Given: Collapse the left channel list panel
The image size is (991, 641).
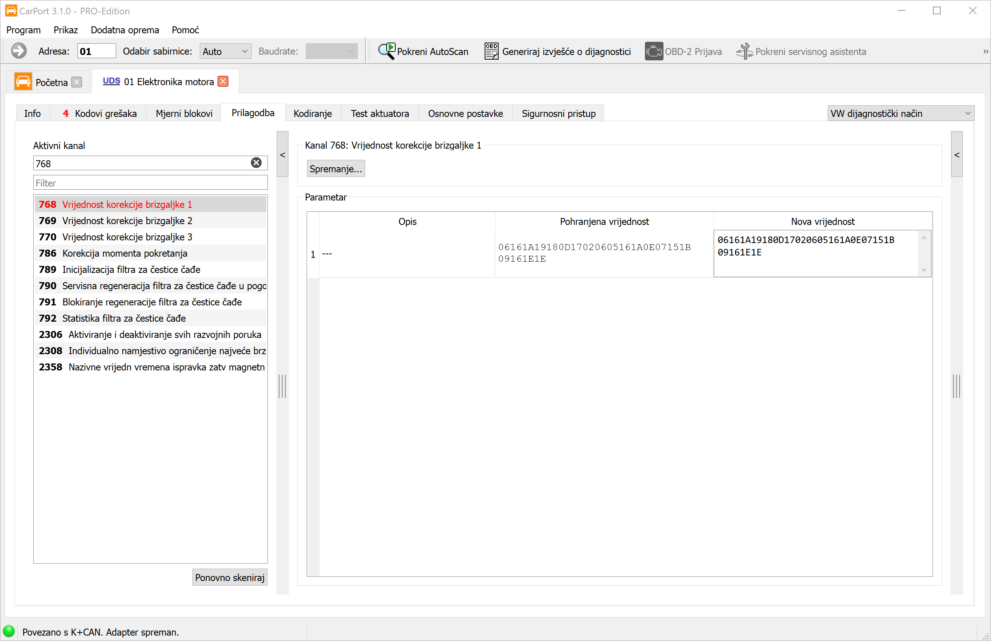Looking at the screenshot, I should 282,154.
